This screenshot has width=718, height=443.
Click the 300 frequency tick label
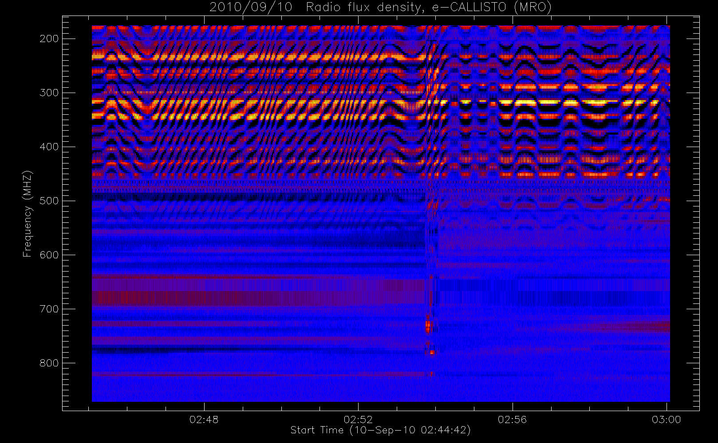click(x=49, y=93)
